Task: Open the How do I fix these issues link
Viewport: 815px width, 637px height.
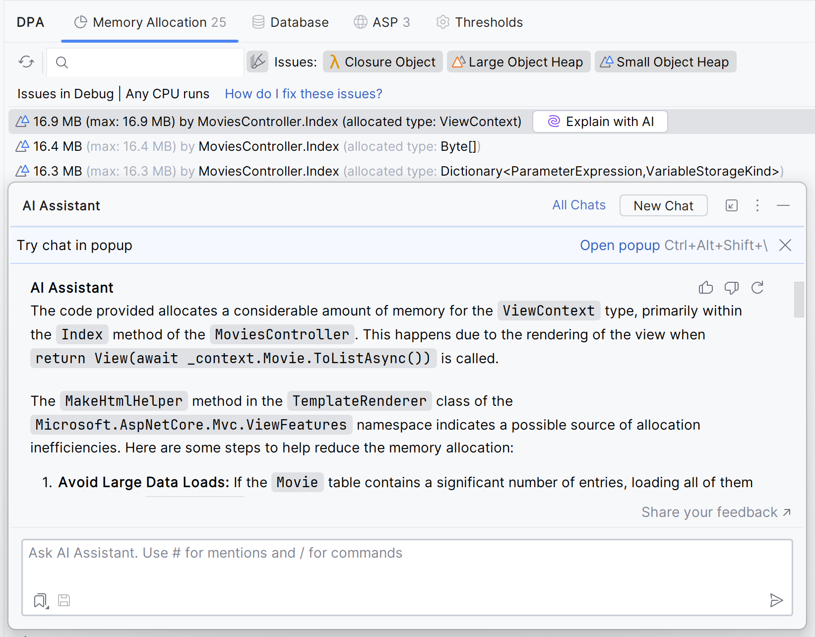Action: (x=303, y=93)
